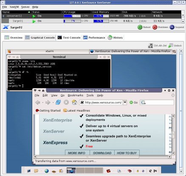Open the Firefox window menu arrow in the title bar
Image resolution: width=186 pixels, height=176 pixels.
[x=35, y=90]
